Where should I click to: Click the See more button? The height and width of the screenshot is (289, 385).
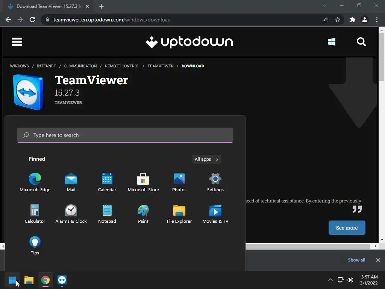(347, 228)
